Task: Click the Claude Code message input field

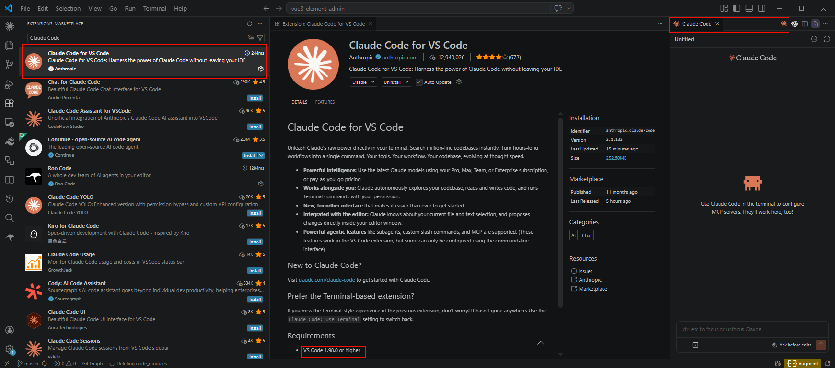Action: click(x=752, y=330)
